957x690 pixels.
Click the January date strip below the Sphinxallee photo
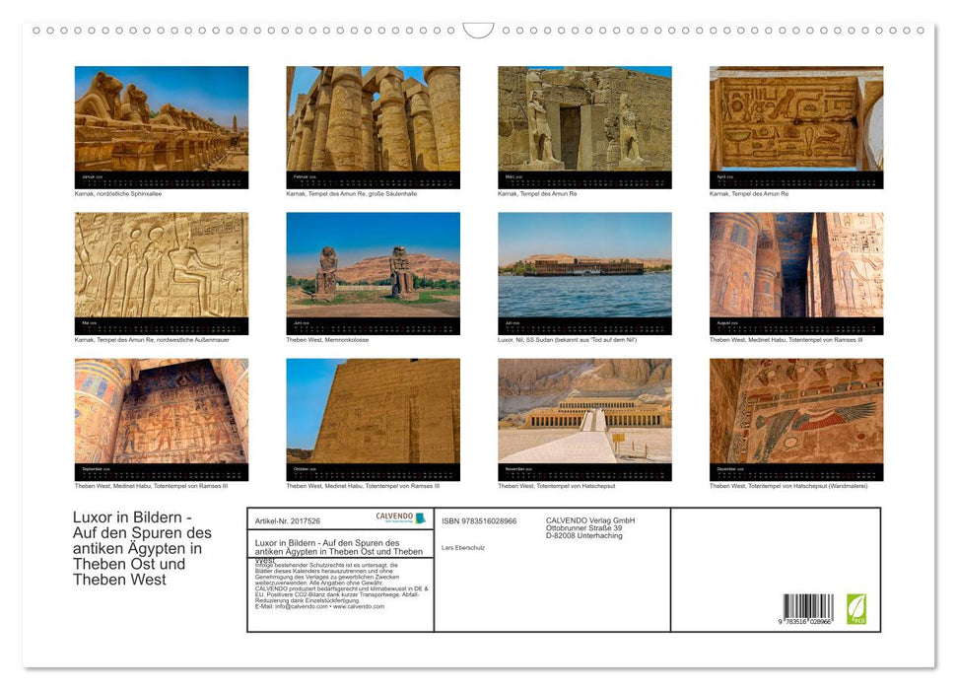click(160, 178)
